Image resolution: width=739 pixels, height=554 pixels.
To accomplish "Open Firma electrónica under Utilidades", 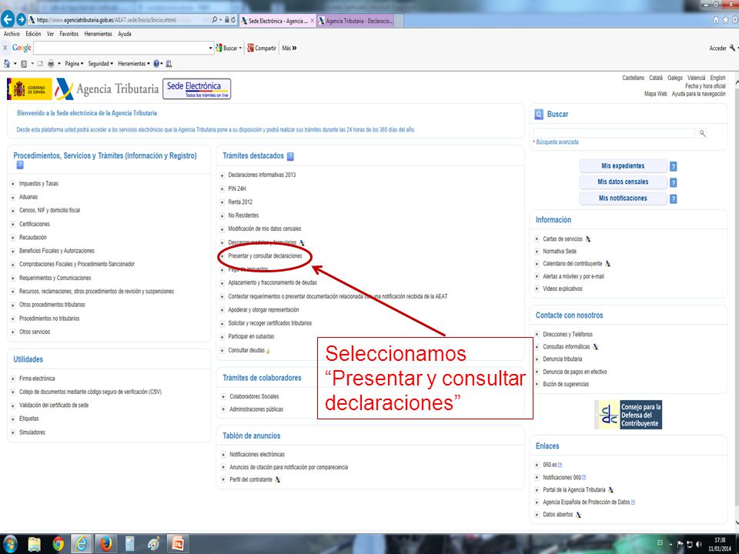I will point(37,379).
